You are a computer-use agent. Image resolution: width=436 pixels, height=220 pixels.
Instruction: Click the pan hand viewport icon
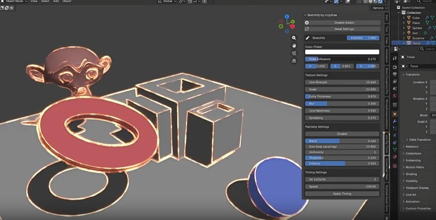click(x=294, y=46)
